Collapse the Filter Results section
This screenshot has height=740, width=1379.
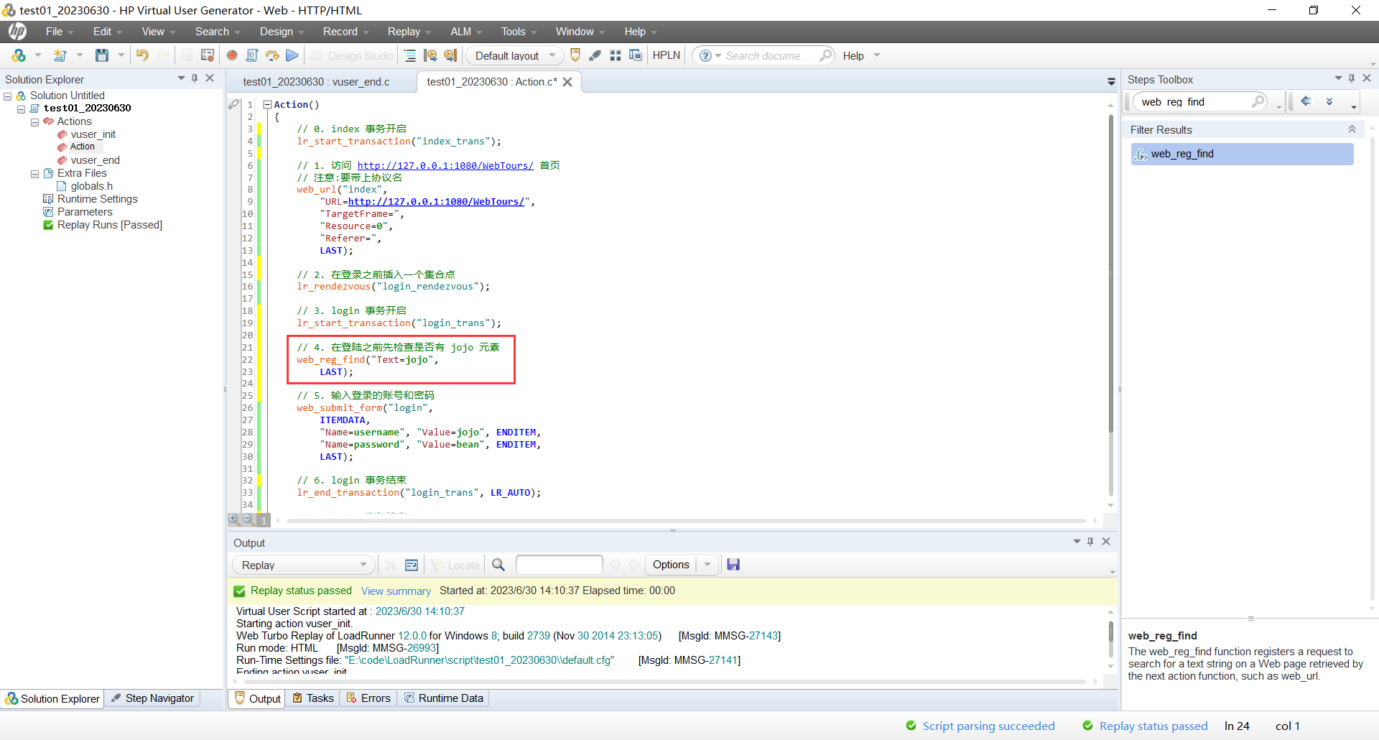(x=1352, y=129)
